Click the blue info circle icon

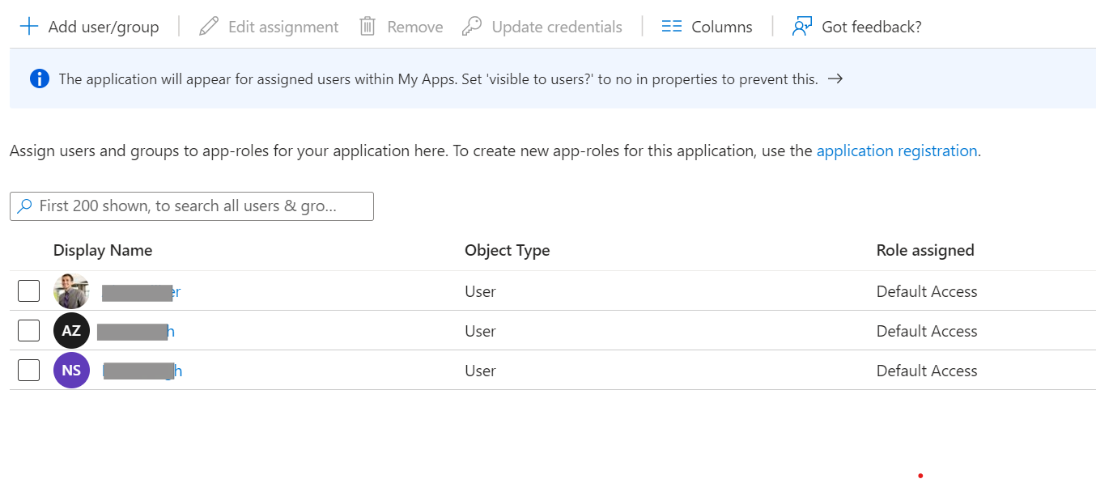pyautogui.click(x=39, y=78)
